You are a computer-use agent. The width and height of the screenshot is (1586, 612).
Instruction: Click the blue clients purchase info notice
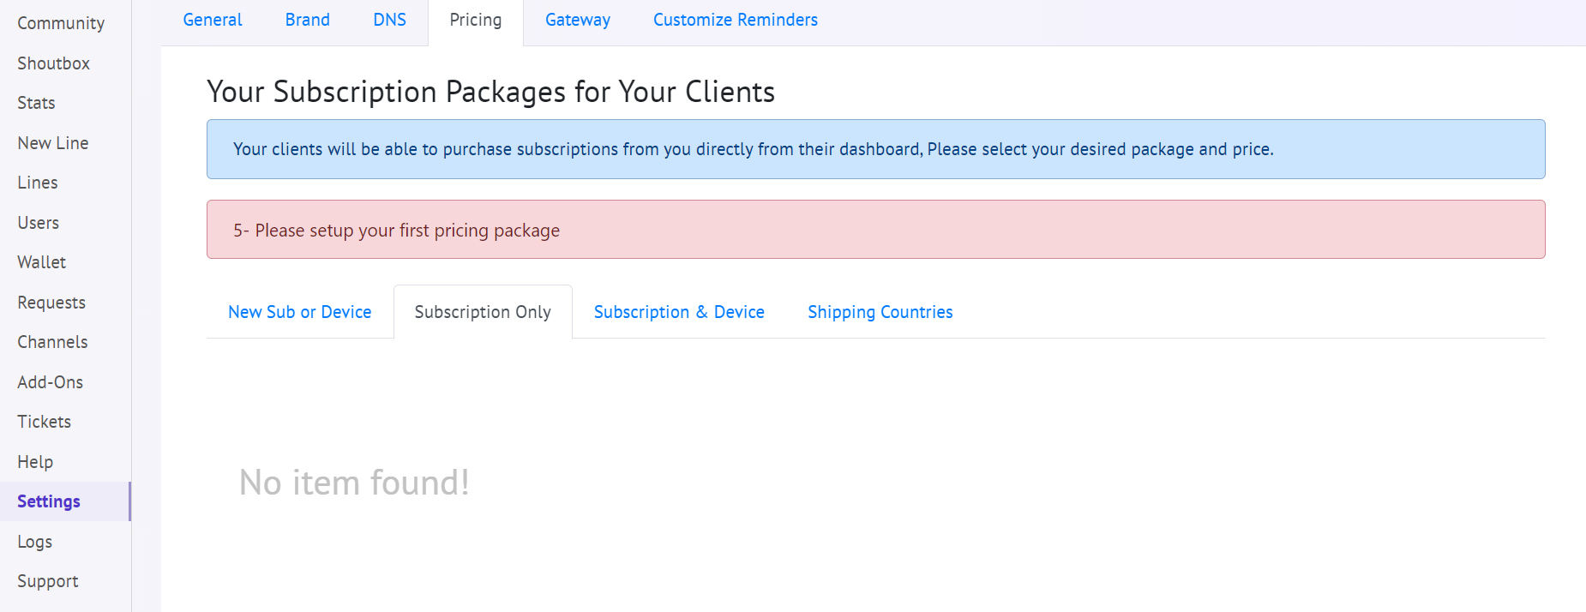point(875,149)
